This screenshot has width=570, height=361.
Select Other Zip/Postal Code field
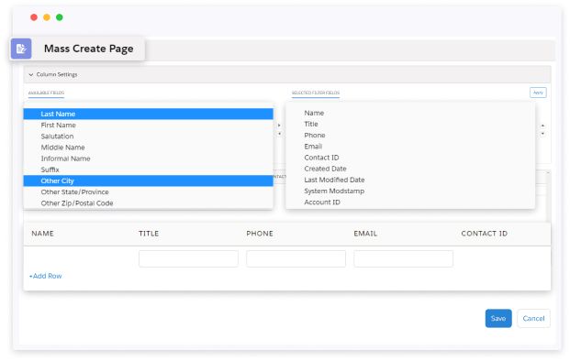[x=149, y=203]
